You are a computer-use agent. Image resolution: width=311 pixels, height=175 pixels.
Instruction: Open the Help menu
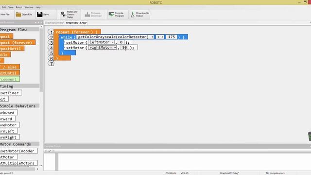(38, 7)
